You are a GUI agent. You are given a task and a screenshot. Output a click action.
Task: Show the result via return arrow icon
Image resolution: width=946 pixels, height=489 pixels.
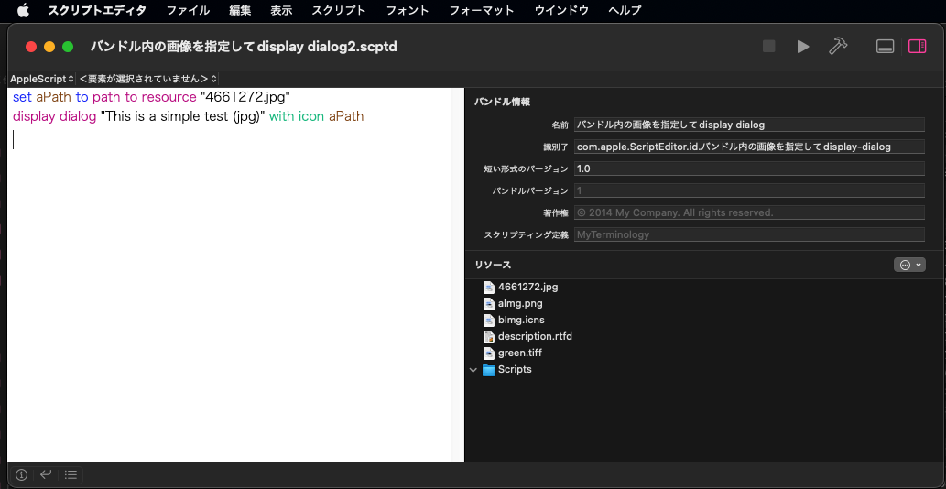(x=46, y=474)
